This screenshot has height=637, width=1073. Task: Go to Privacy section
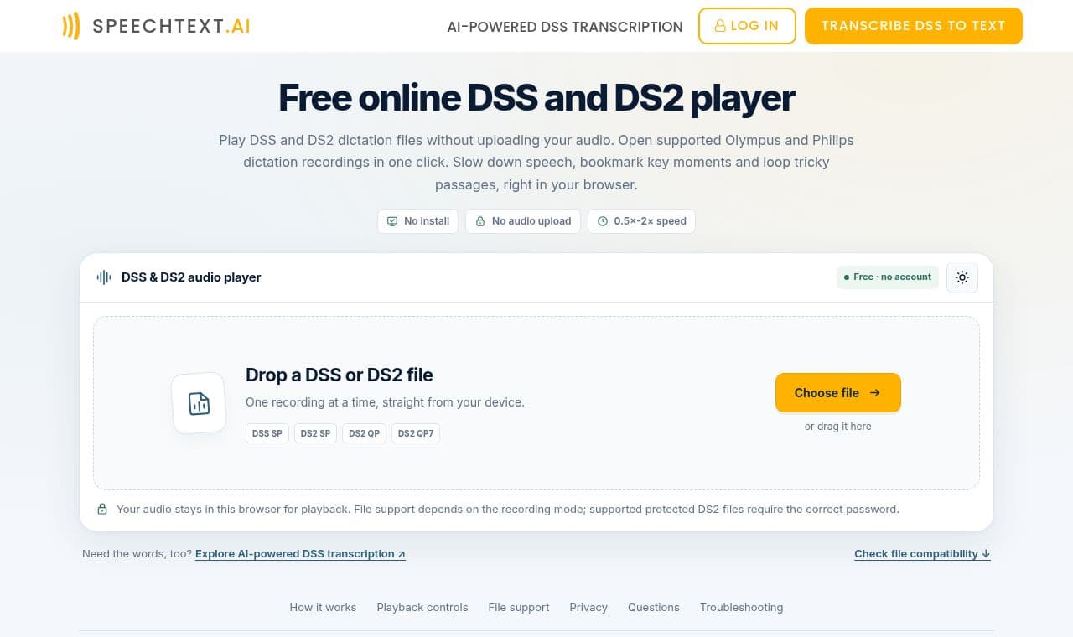click(x=588, y=608)
